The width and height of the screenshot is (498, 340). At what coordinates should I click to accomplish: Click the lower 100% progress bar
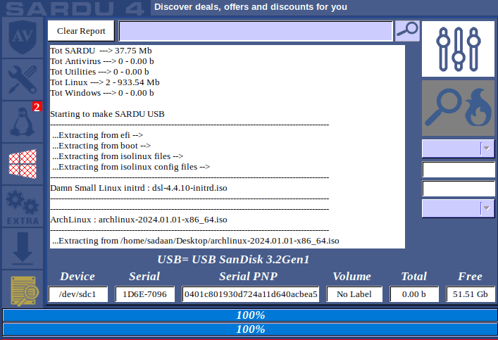250,329
